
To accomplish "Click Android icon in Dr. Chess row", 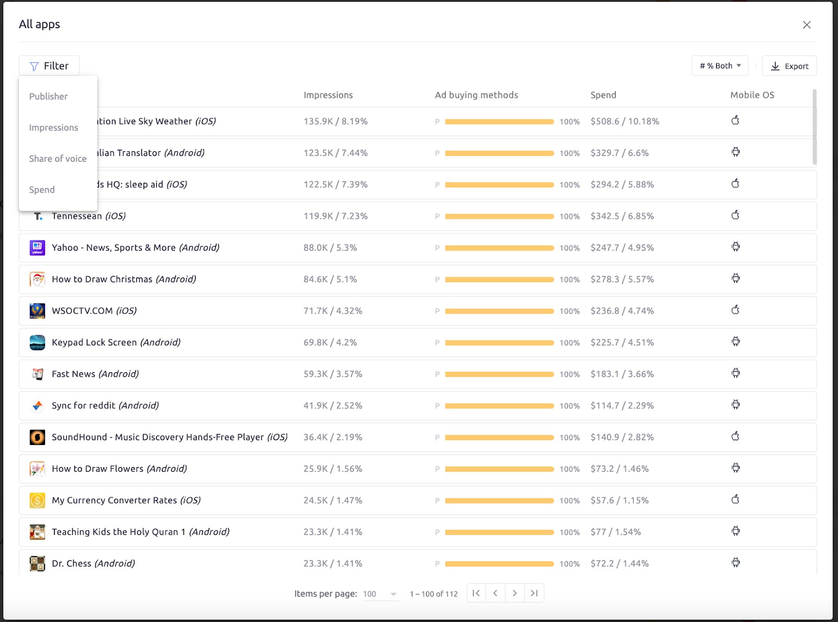I will click(x=736, y=562).
